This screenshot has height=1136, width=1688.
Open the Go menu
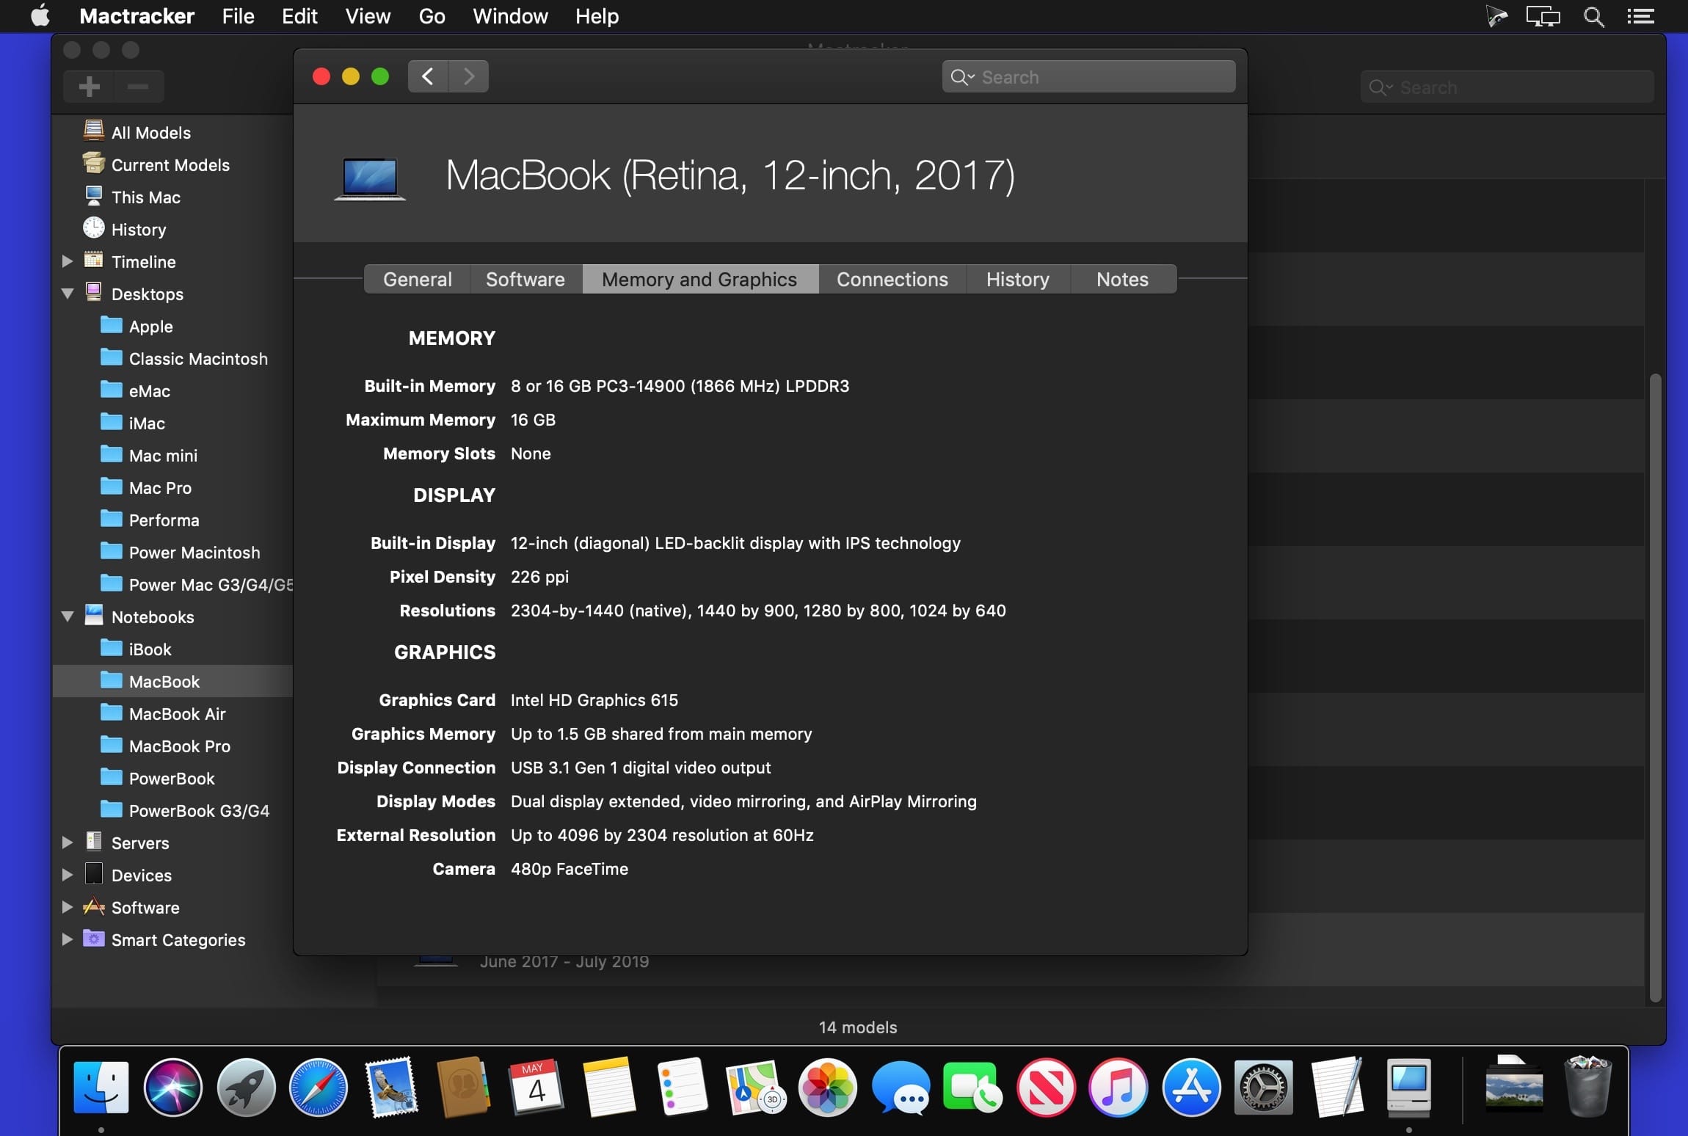pos(432,16)
